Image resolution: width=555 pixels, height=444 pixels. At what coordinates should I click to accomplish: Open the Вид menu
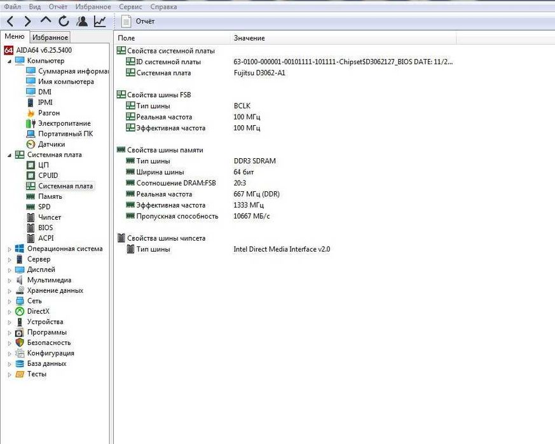click(35, 7)
